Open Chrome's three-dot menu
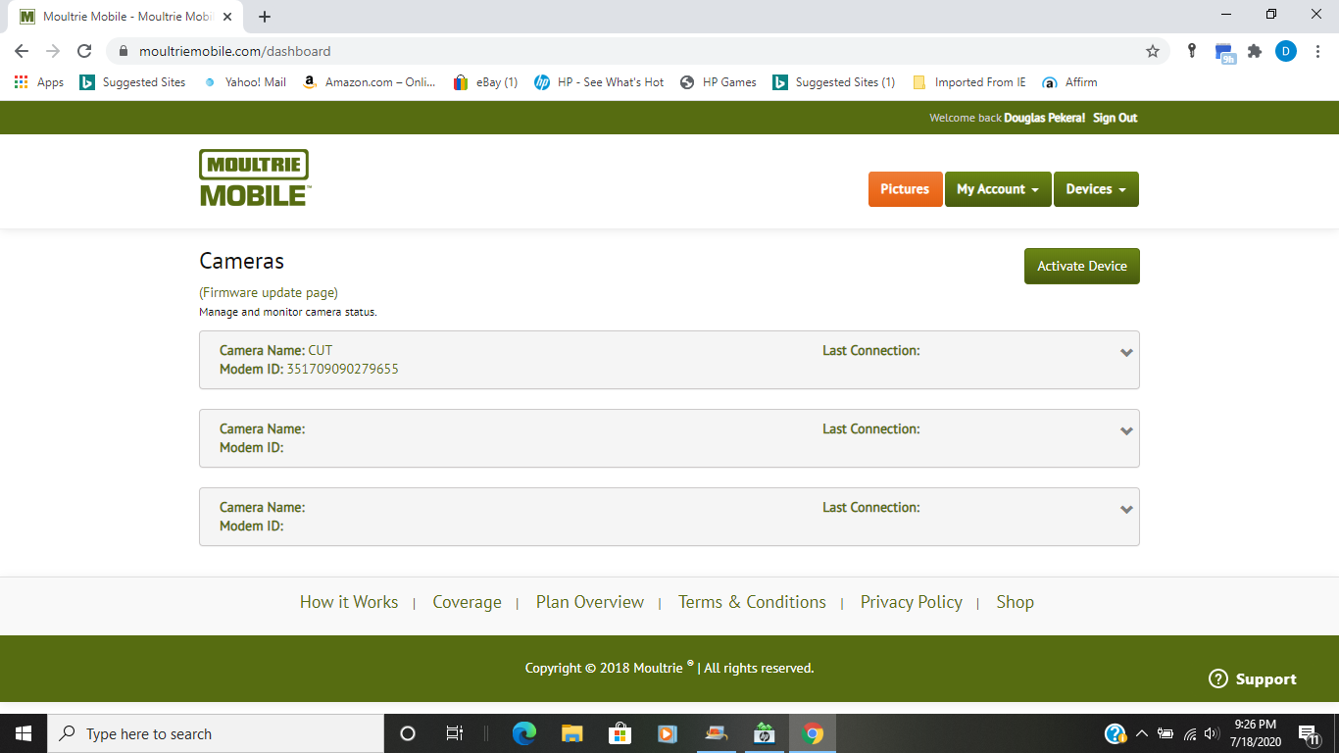This screenshot has width=1339, height=753. [x=1317, y=51]
